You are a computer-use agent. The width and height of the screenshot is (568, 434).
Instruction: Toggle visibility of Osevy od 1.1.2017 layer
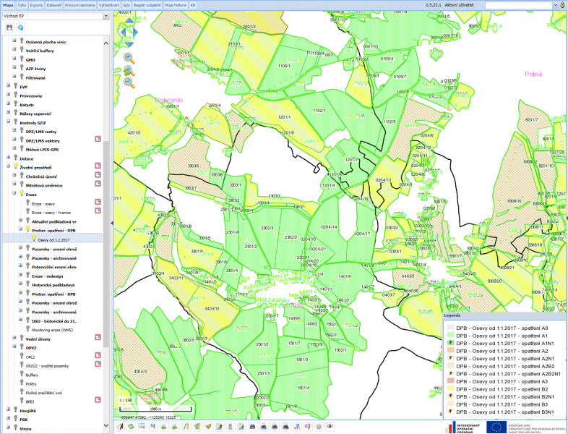point(33,238)
